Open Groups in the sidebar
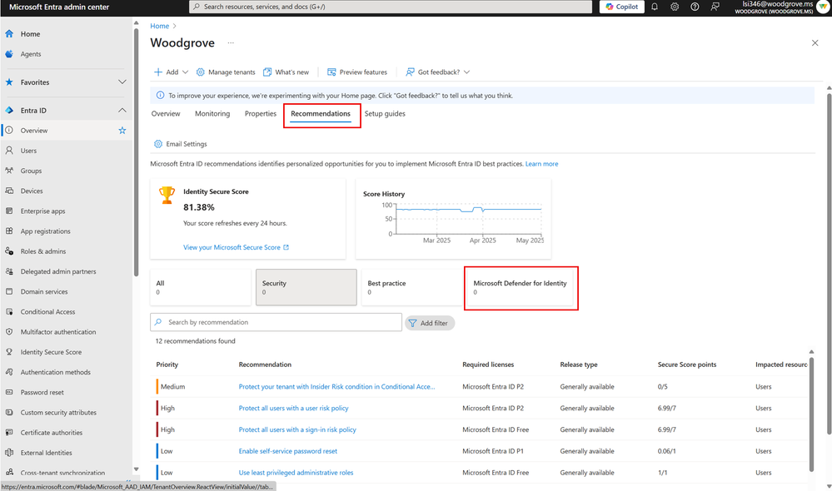 click(x=31, y=171)
